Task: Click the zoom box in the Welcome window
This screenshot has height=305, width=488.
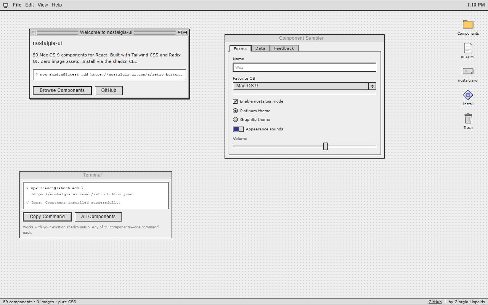Action: [180, 33]
